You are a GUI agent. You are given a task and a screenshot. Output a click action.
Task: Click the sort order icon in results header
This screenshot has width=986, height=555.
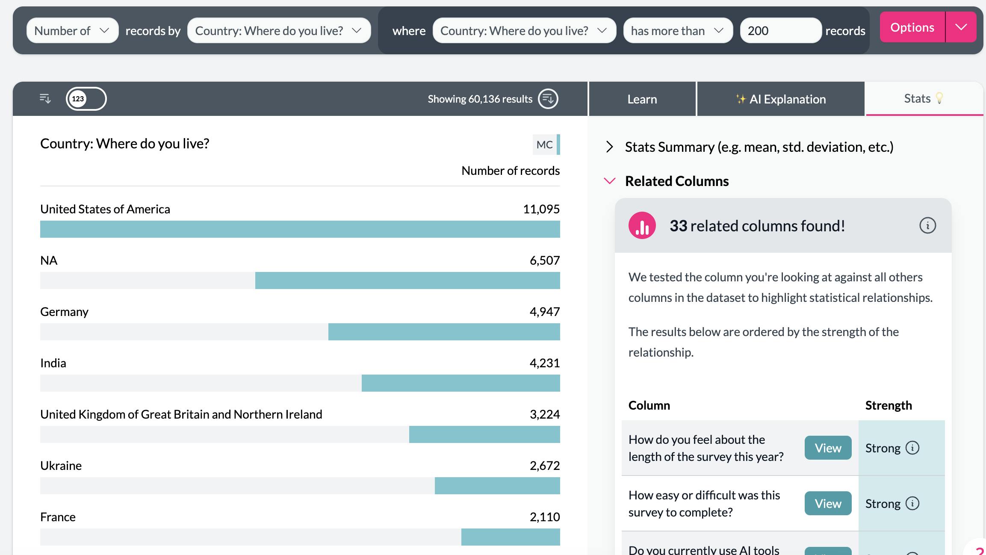pyautogui.click(x=45, y=99)
